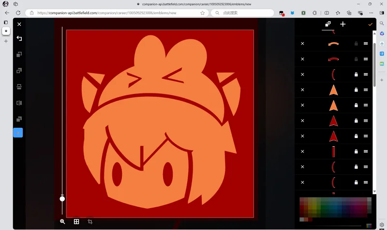Image resolution: width=387 pixels, height=230 pixels.
Task: Click the tab actions icon in vertical tabs
Action: (6, 22)
